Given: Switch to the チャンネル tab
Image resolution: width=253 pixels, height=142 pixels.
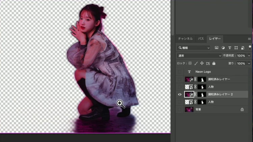Looking at the screenshot, I should coord(185,39).
